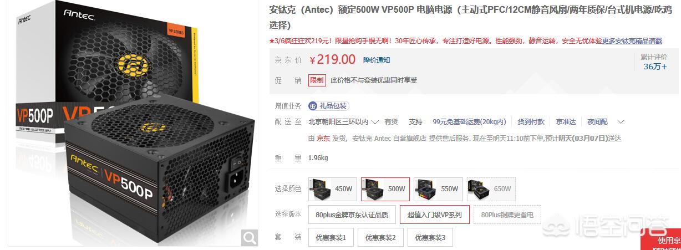The height and width of the screenshot is (250, 681).
Task: Click the 限制 promotion tag
Action: (x=317, y=80)
